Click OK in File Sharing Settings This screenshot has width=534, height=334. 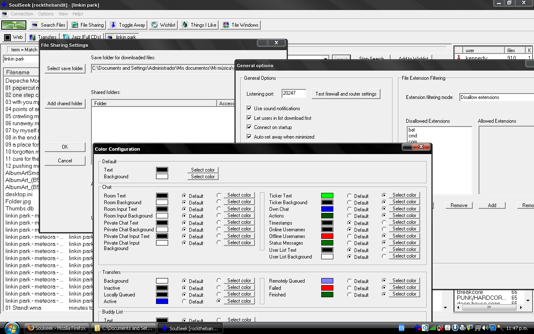click(65, 147)
